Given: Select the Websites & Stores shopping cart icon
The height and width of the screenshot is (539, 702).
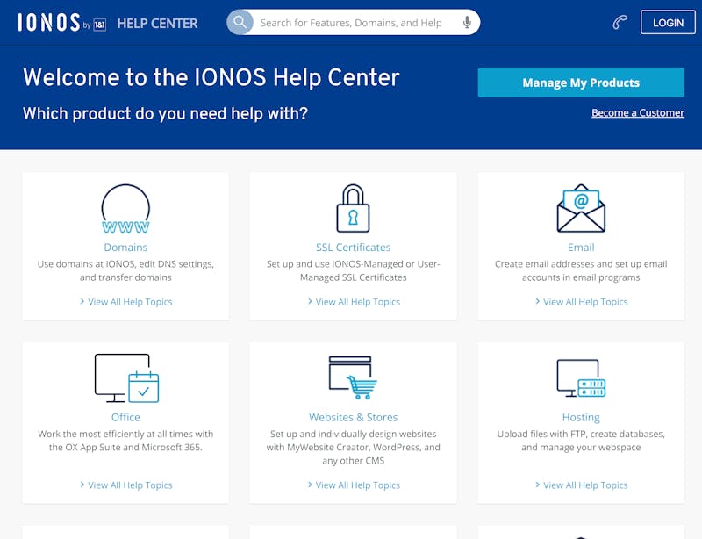Looking at the screenshot, I should click(x=353, y=377).
